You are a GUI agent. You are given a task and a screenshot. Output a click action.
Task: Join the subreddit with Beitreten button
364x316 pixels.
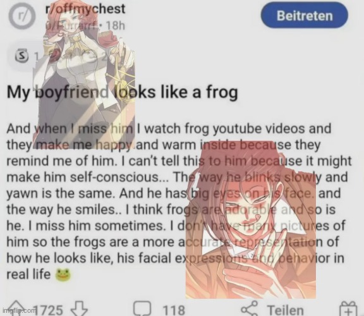305,16
